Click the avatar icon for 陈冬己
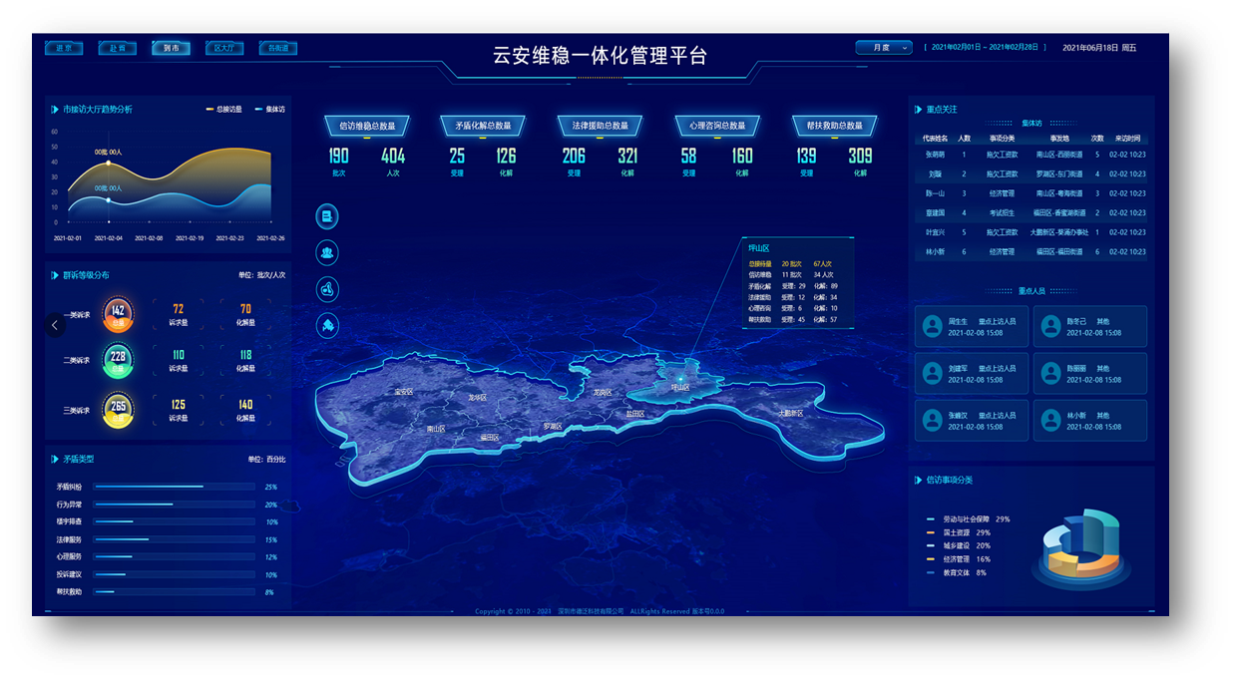 point(1050,326)
